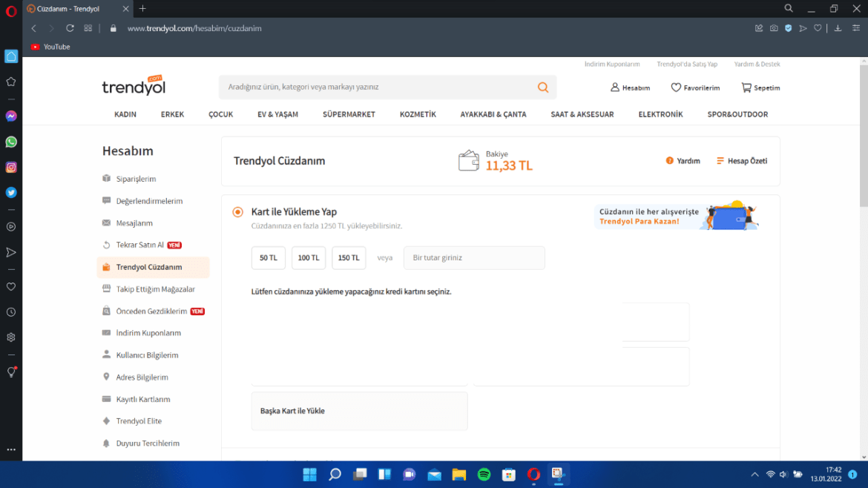
Task: Click the Yardım question mark icon
Action: pos(668,160)
